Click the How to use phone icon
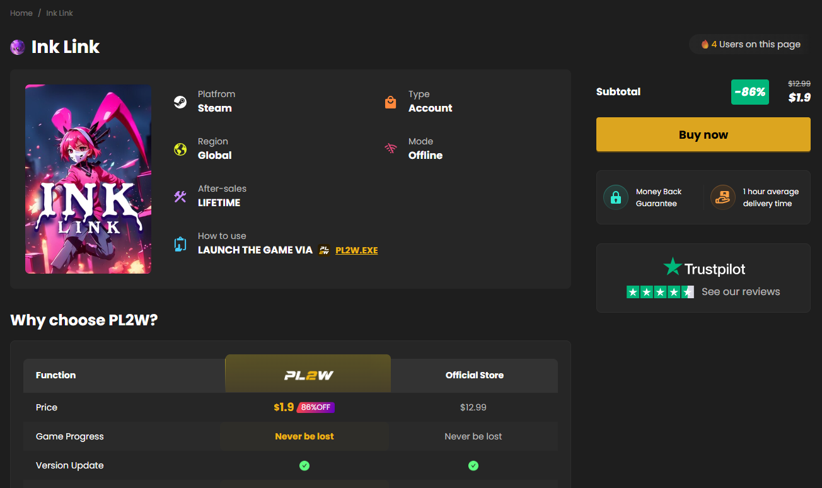 (x=180, y=244)
